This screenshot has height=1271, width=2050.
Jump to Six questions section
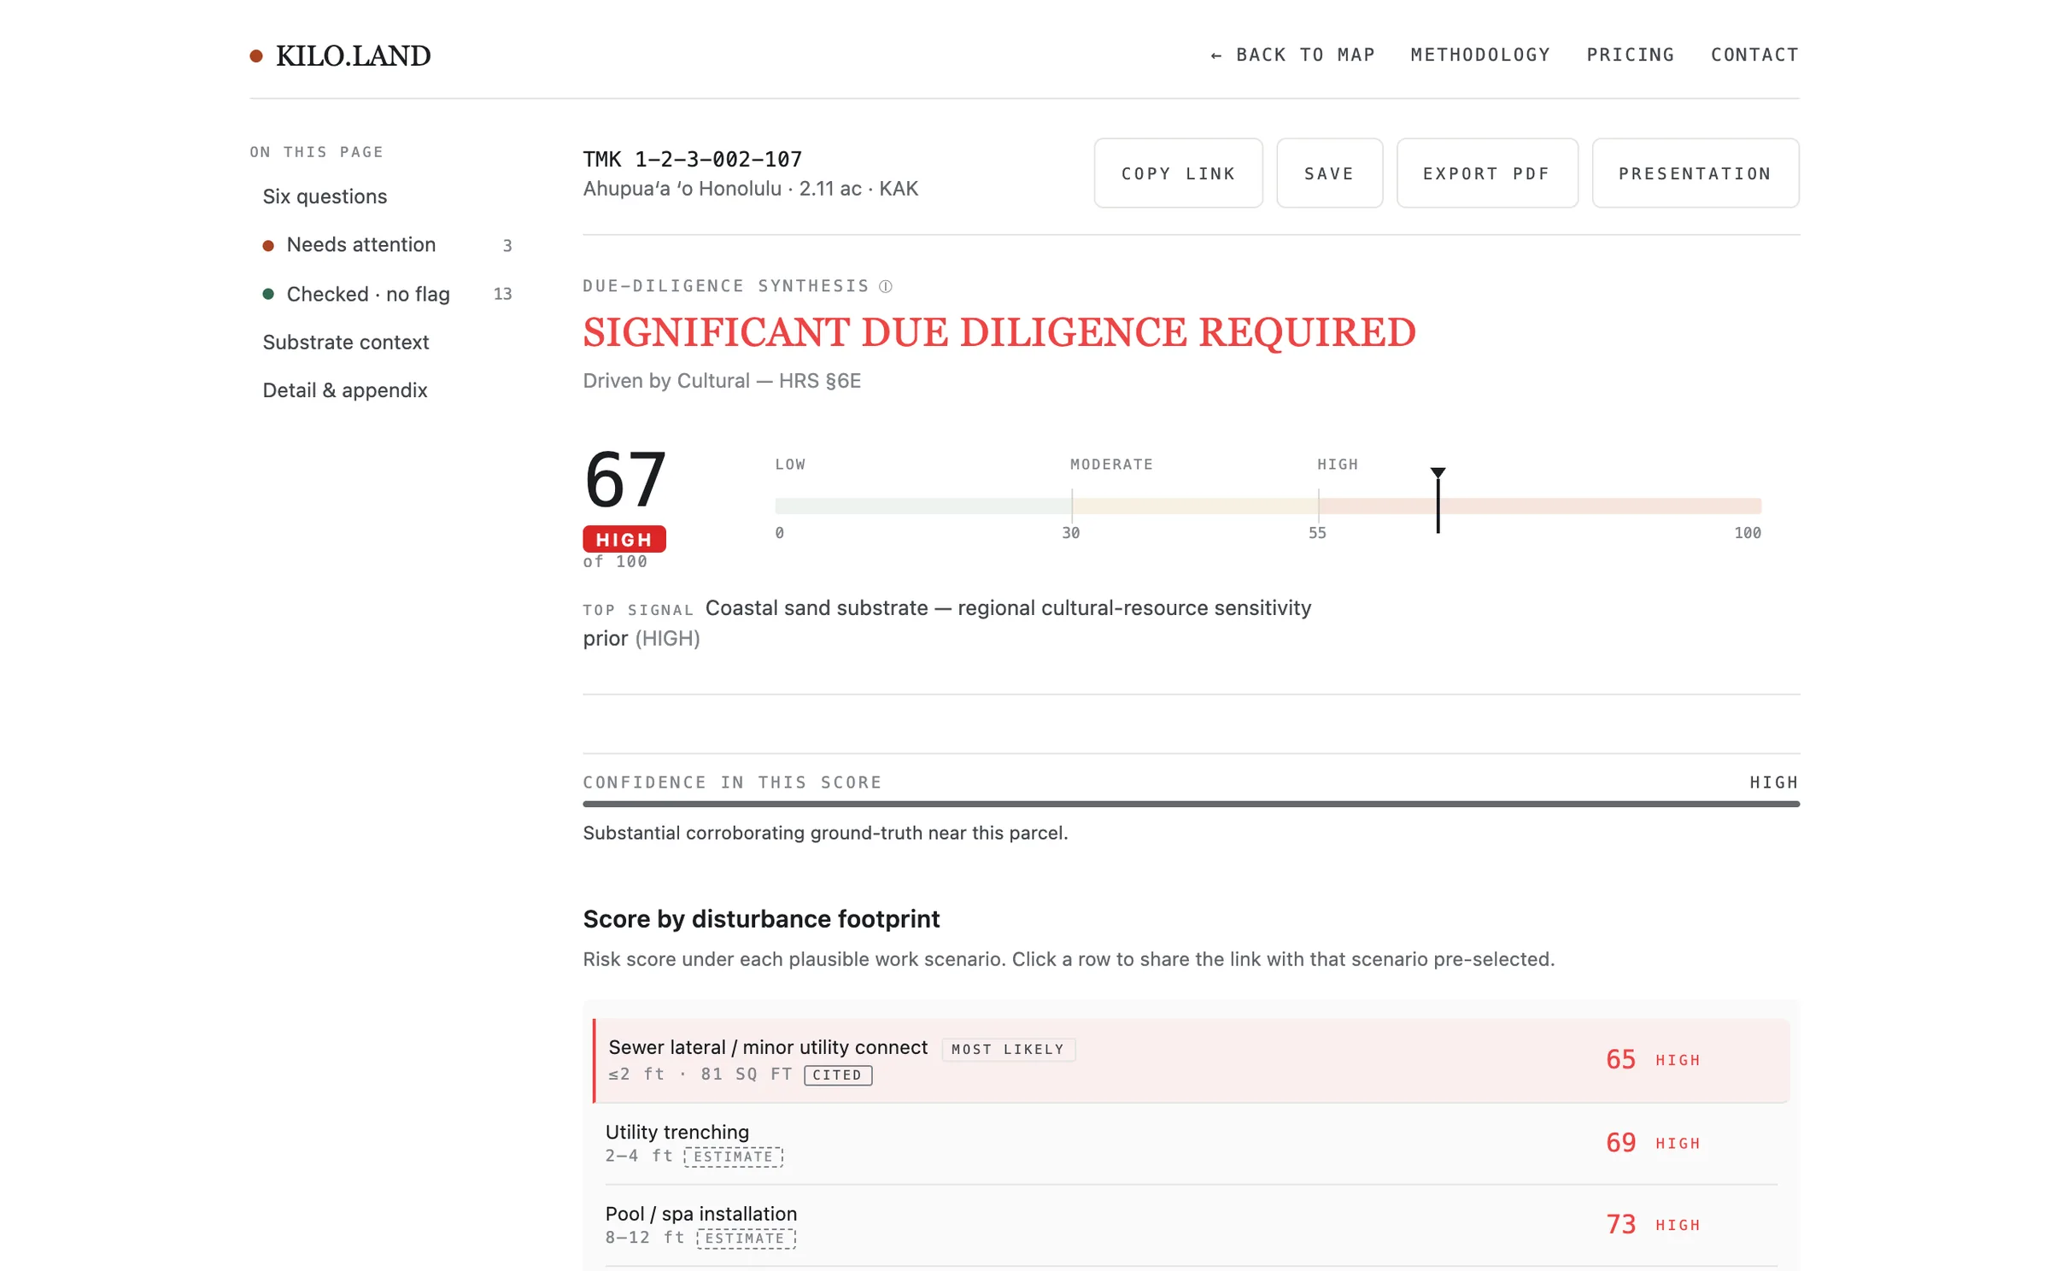tap(325, 196)
